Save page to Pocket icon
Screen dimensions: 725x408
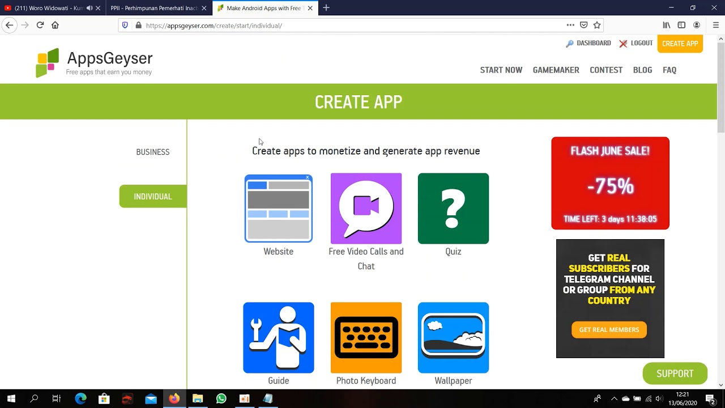(584, 25)
